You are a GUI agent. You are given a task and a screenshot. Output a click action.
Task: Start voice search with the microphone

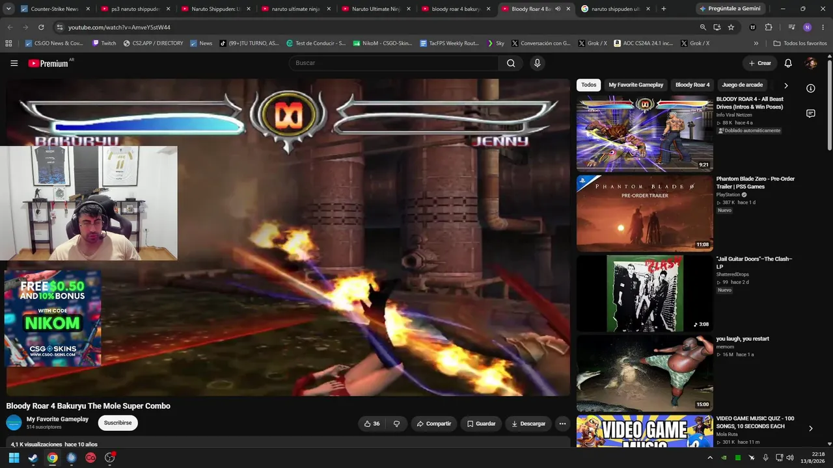[x=537, y=63]
